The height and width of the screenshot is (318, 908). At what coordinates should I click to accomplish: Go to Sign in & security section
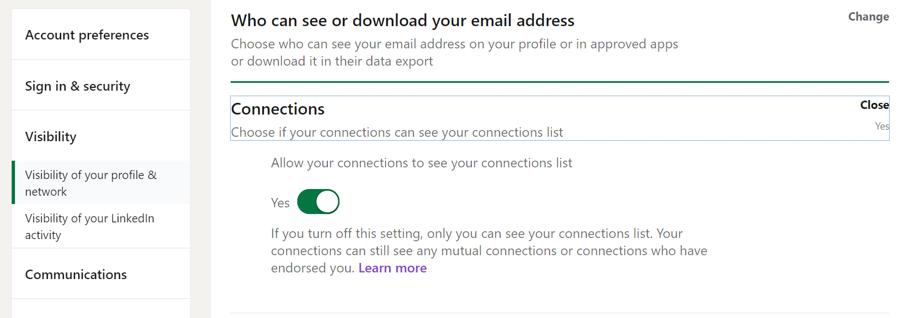point(77,86)
